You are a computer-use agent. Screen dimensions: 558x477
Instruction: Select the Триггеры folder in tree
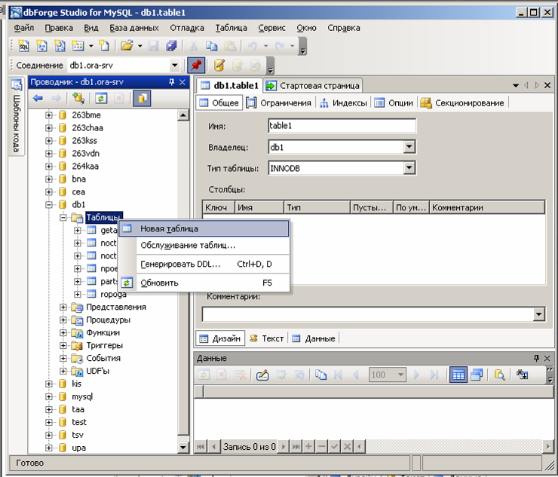(104, 345)
